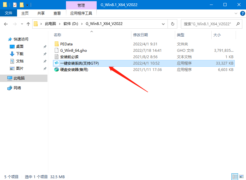This screenshot has width=246, height=180.
Task: Unpin 桌面 from quick access
Action: 45,46
